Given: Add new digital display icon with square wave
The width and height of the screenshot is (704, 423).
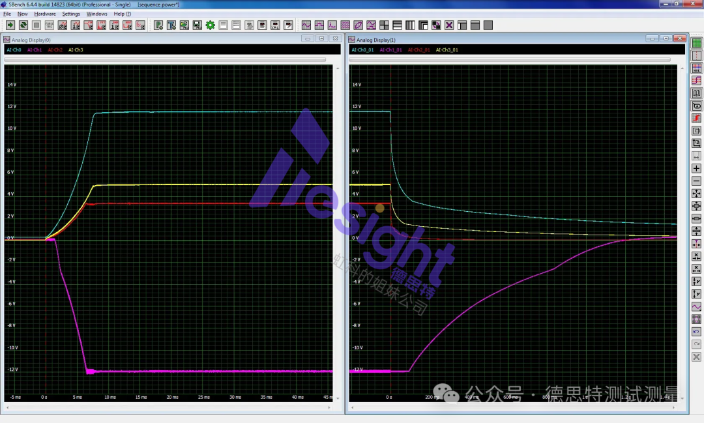Looking at the screenshot, I should point(319,25).
